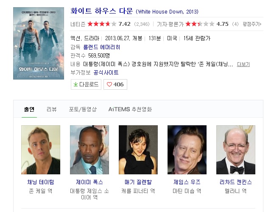Click the 평점주기 arrow to rate
The height and width of the screenshot is (212, 274).
[252, 24]
